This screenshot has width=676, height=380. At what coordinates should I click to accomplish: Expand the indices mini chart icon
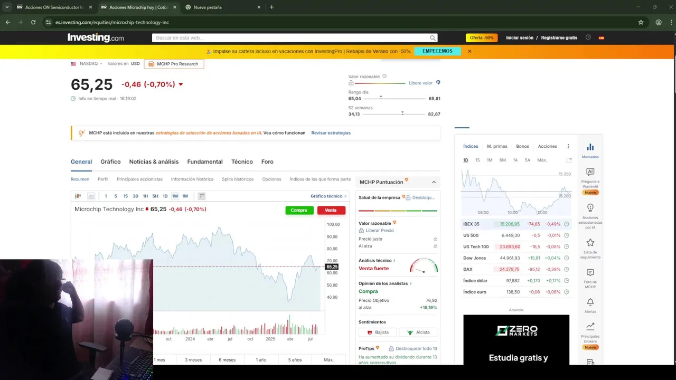(569, 160)
